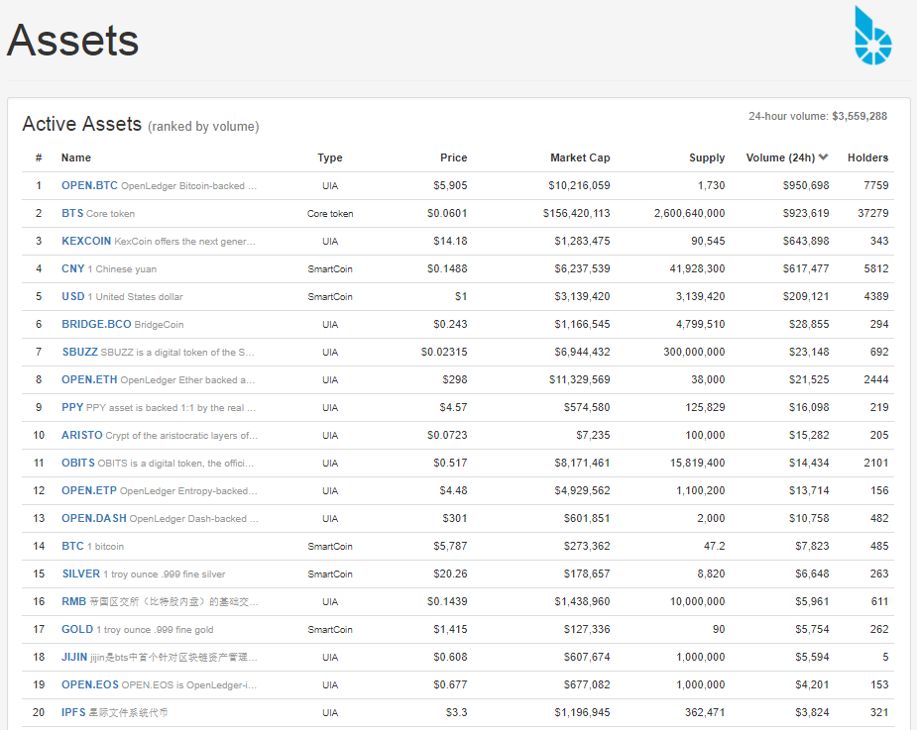Select CNY price $0.1488

[x=447, y=268]
